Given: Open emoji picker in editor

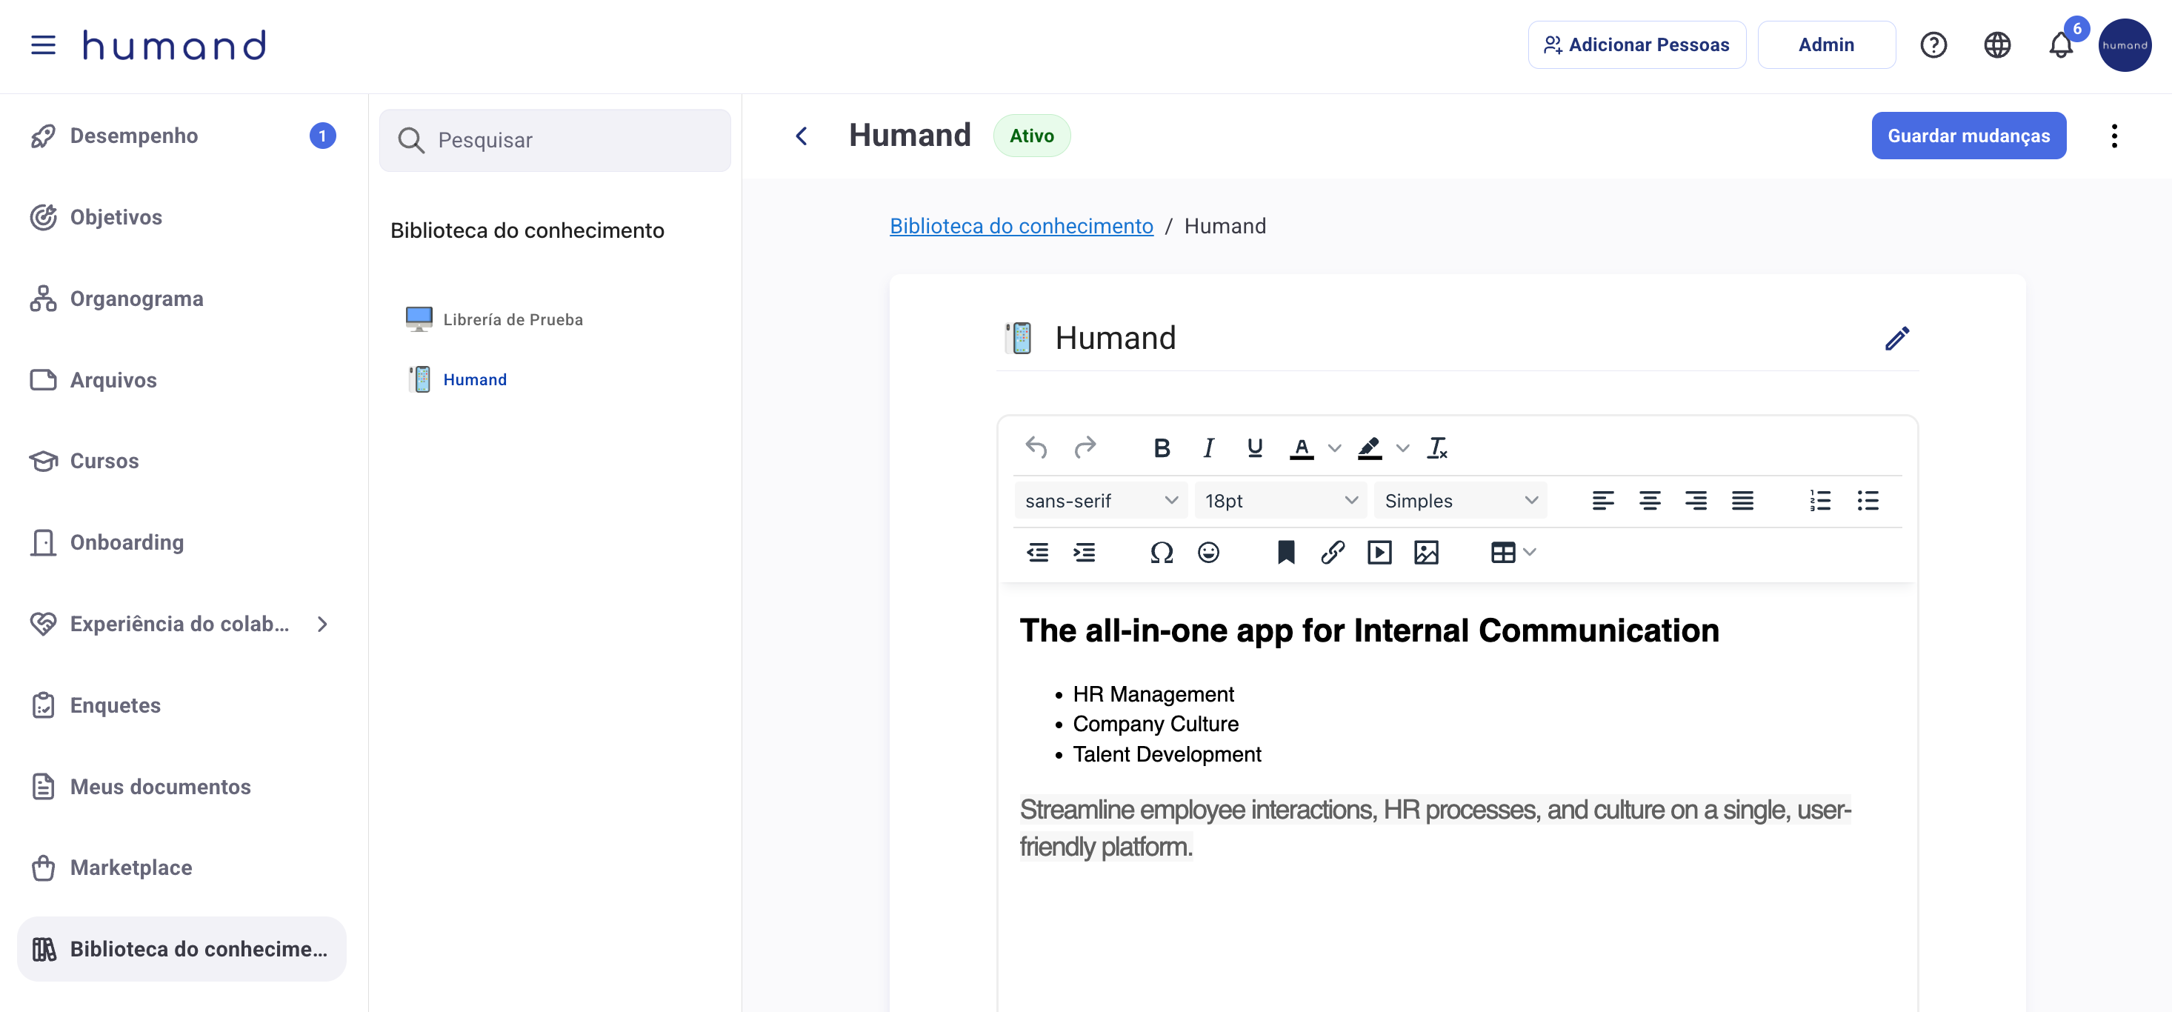Looking at the screenshot, I should point(1208,553).
